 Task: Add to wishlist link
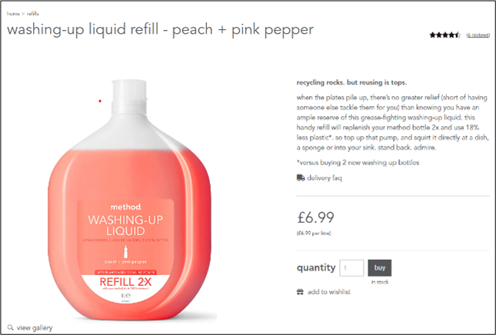329,292
